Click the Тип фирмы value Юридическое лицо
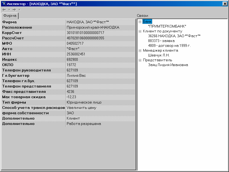 [x=84, y=102]
